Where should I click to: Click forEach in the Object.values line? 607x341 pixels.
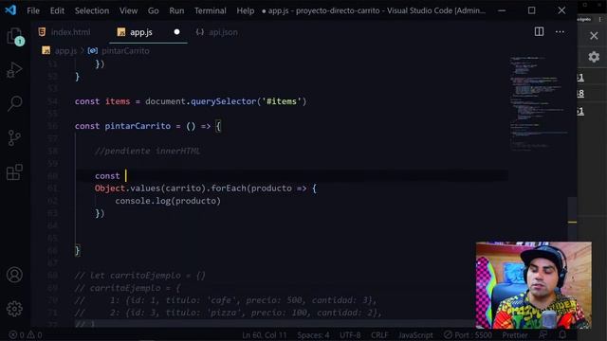pos(229,188)
